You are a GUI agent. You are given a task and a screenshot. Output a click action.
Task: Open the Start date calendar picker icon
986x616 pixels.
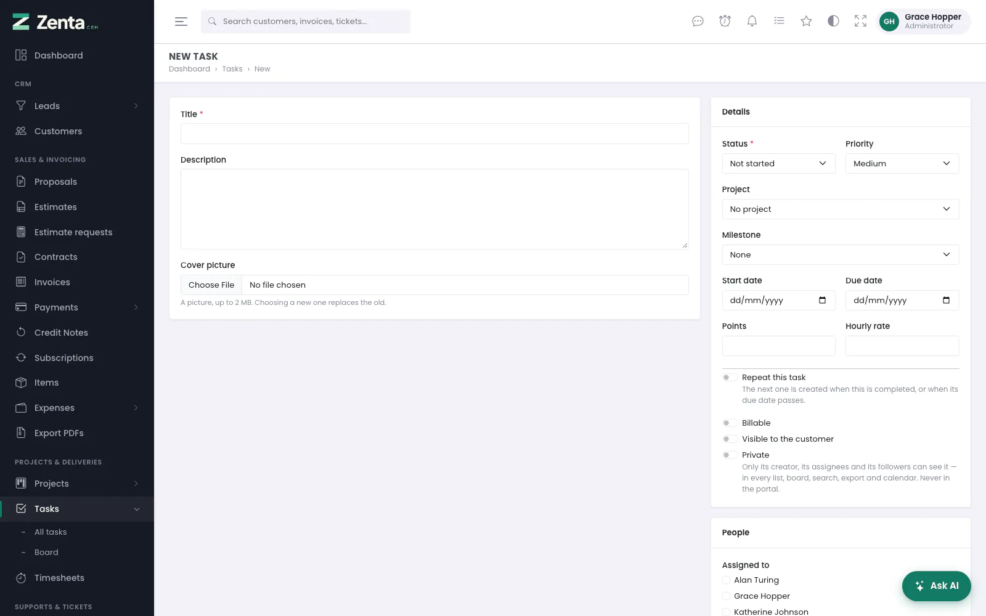[822, 301]
